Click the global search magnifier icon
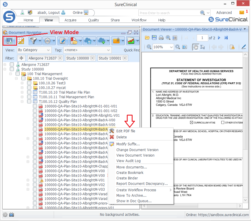Image resolution: width=251 pixels, height=221 pixels. click(202, 13)
